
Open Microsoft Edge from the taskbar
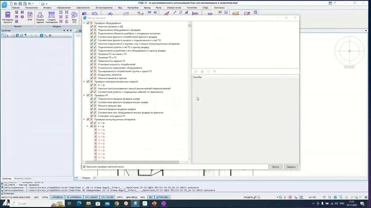pos(79,203)
